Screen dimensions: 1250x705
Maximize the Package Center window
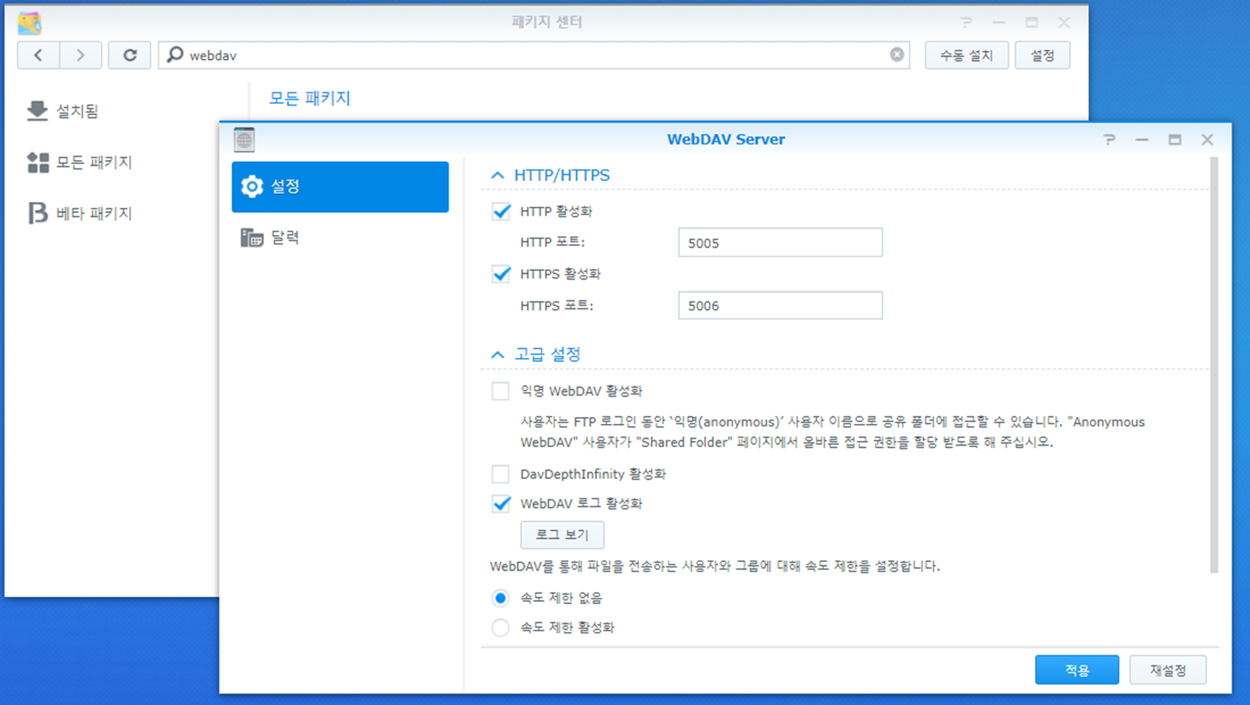1031,23
